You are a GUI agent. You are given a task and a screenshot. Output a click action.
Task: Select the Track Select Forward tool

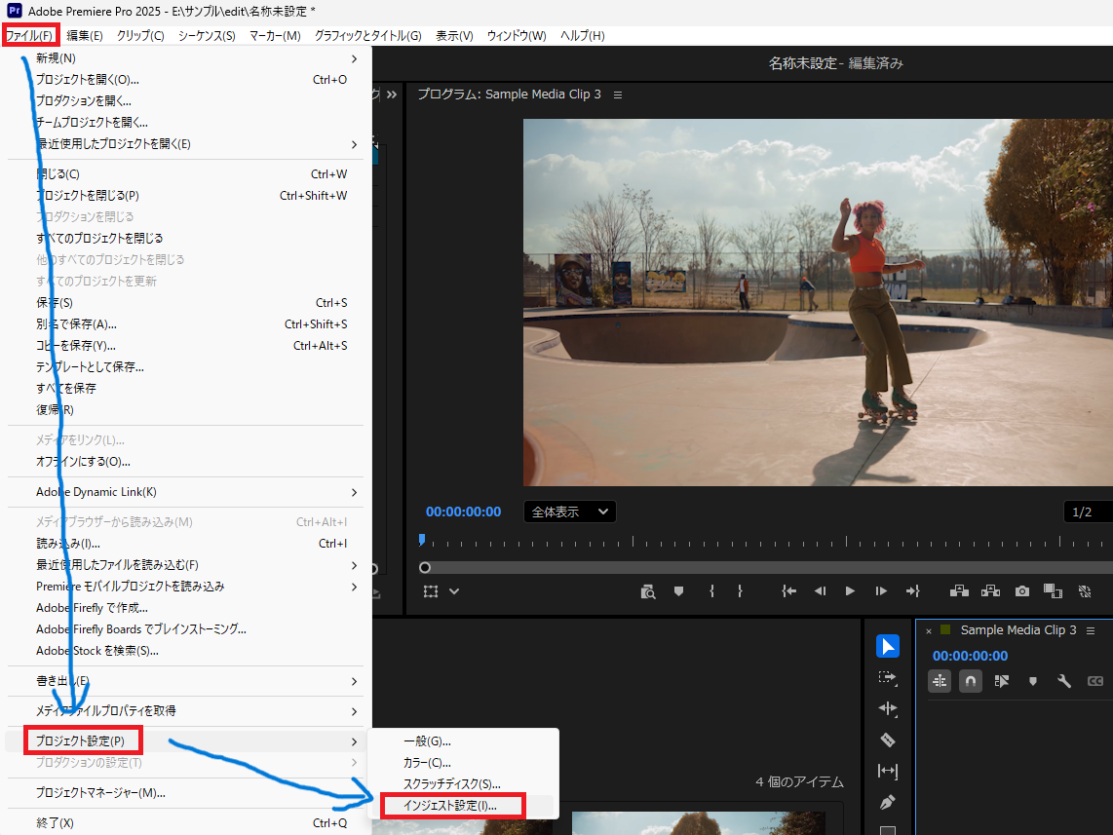887,677
